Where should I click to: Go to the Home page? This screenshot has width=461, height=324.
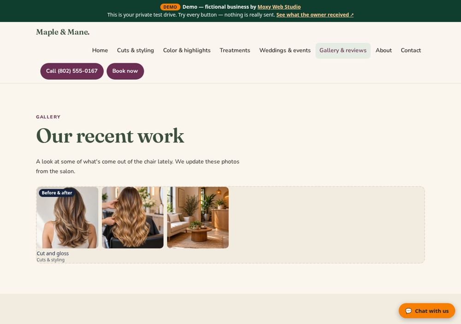click(100, 50)
